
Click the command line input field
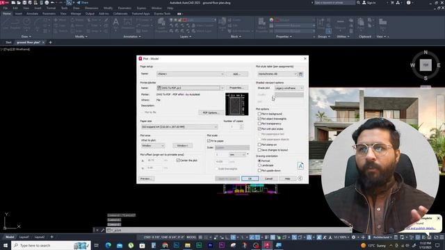coord(229,230)
